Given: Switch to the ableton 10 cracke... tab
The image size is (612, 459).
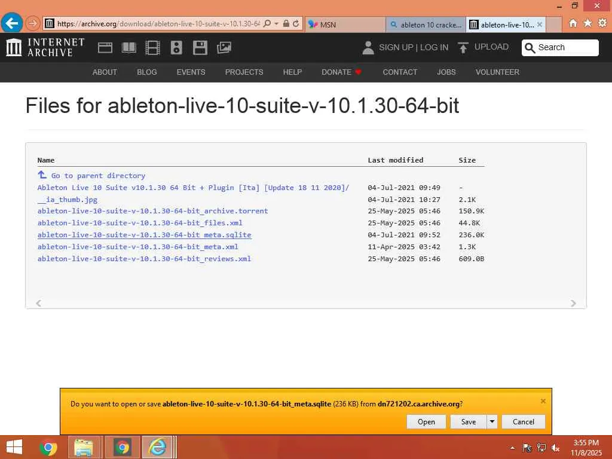Looking at the screenshot, I should pos(426,25).
